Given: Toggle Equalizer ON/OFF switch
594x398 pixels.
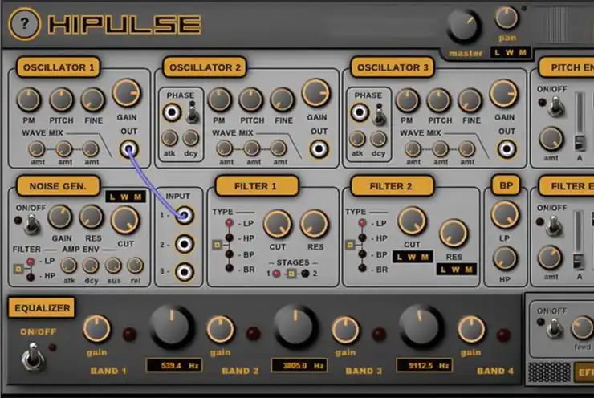Looking at the screenshot, I should [x=33, y=357].
